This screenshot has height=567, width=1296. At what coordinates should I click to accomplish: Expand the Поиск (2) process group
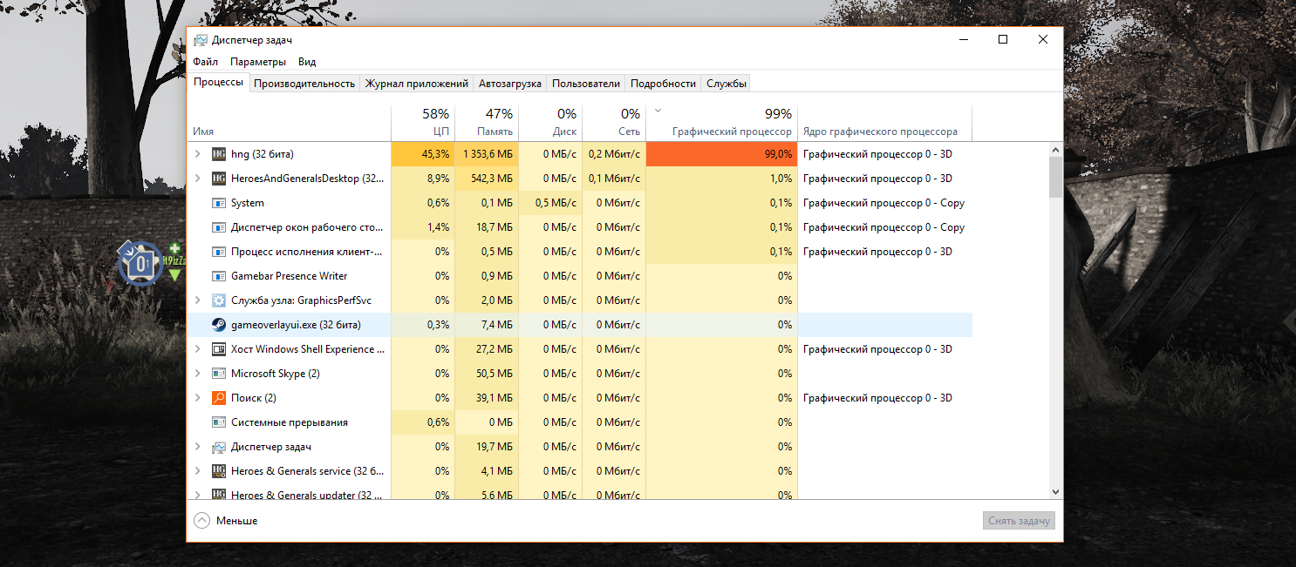click(x=198, y=398)
